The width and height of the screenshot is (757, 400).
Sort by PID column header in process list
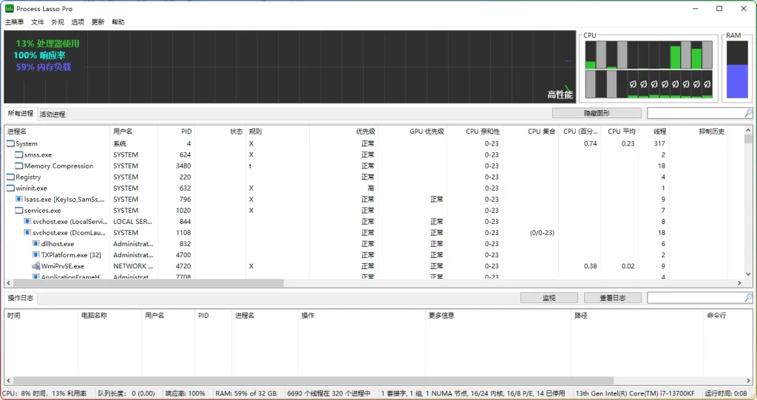(x=176, y=132)
